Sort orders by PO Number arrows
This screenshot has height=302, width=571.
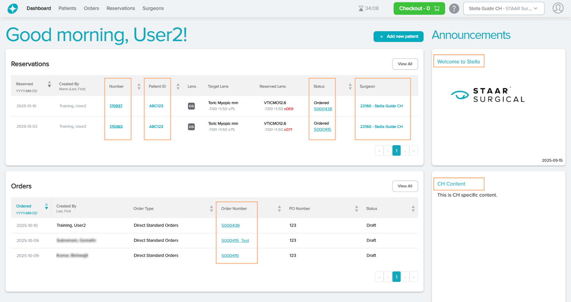pyautogui.click(x=356, y=209)
